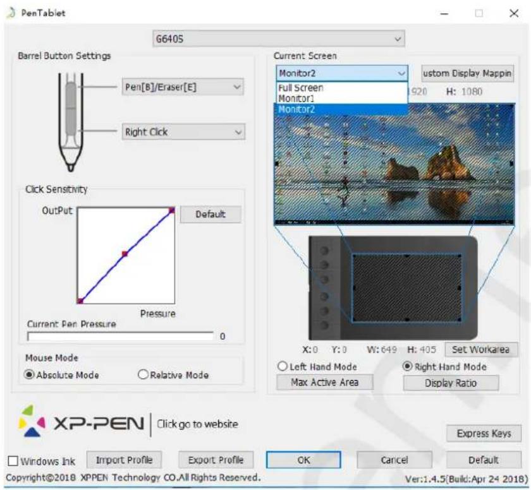Click the PenTablet app icon in title bar
Screen dimensions: 531x490
[11, 13]
